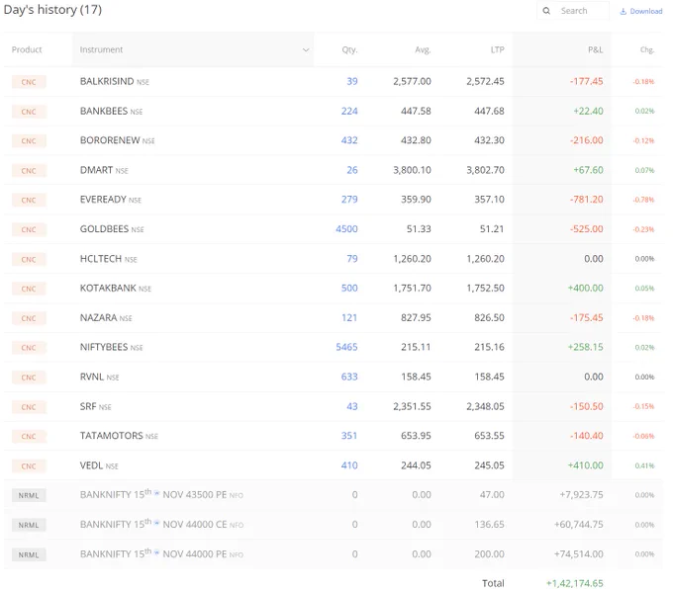Click quantity 4500 for GOLDBEES
This screenshot has width=673, height=589.
[346, 229]
